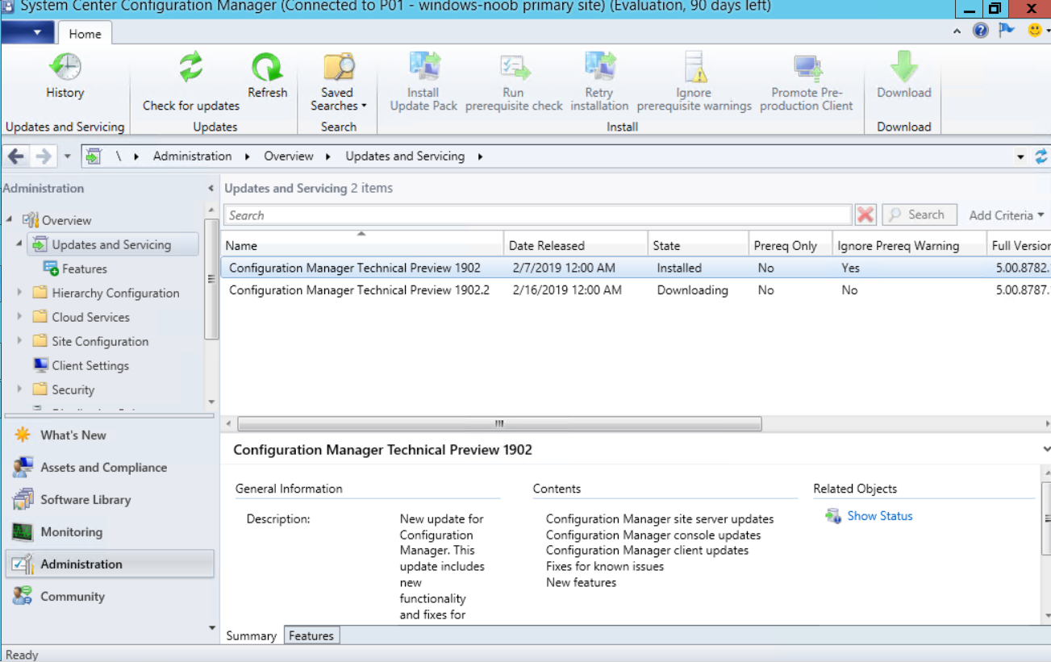Open navigation history dropdown arrow
This screenshot has width=1051, height=662.
tap(68, 156)
